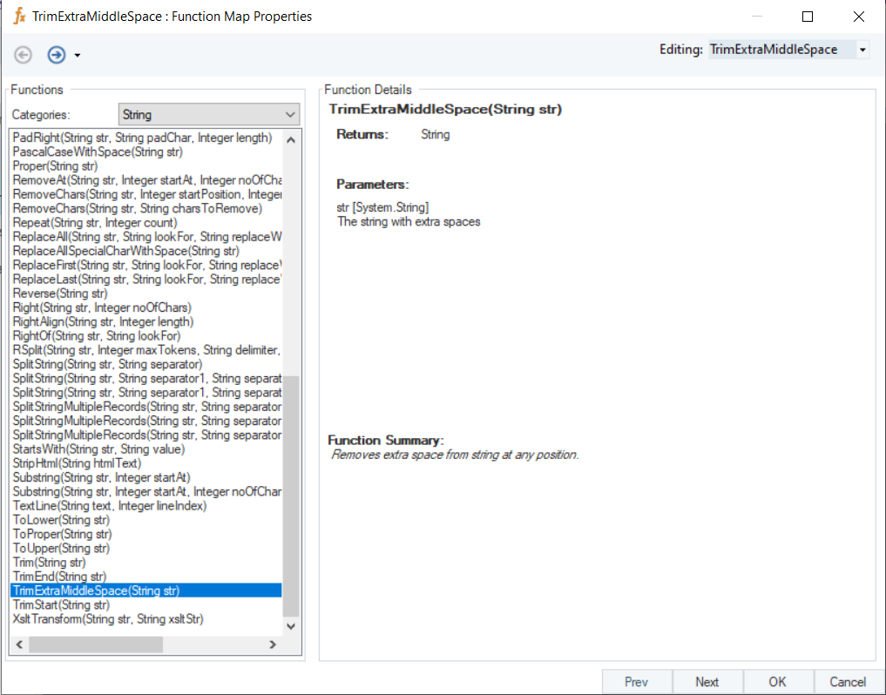This screenshot has width=886, height=695.
Task: Cancel the Function Map Properties dialog
Action: (848, 682)
